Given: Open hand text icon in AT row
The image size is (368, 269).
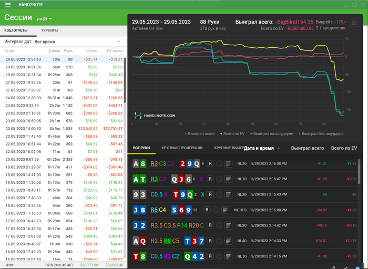Looking at the screenshot, I should [228, 179].
